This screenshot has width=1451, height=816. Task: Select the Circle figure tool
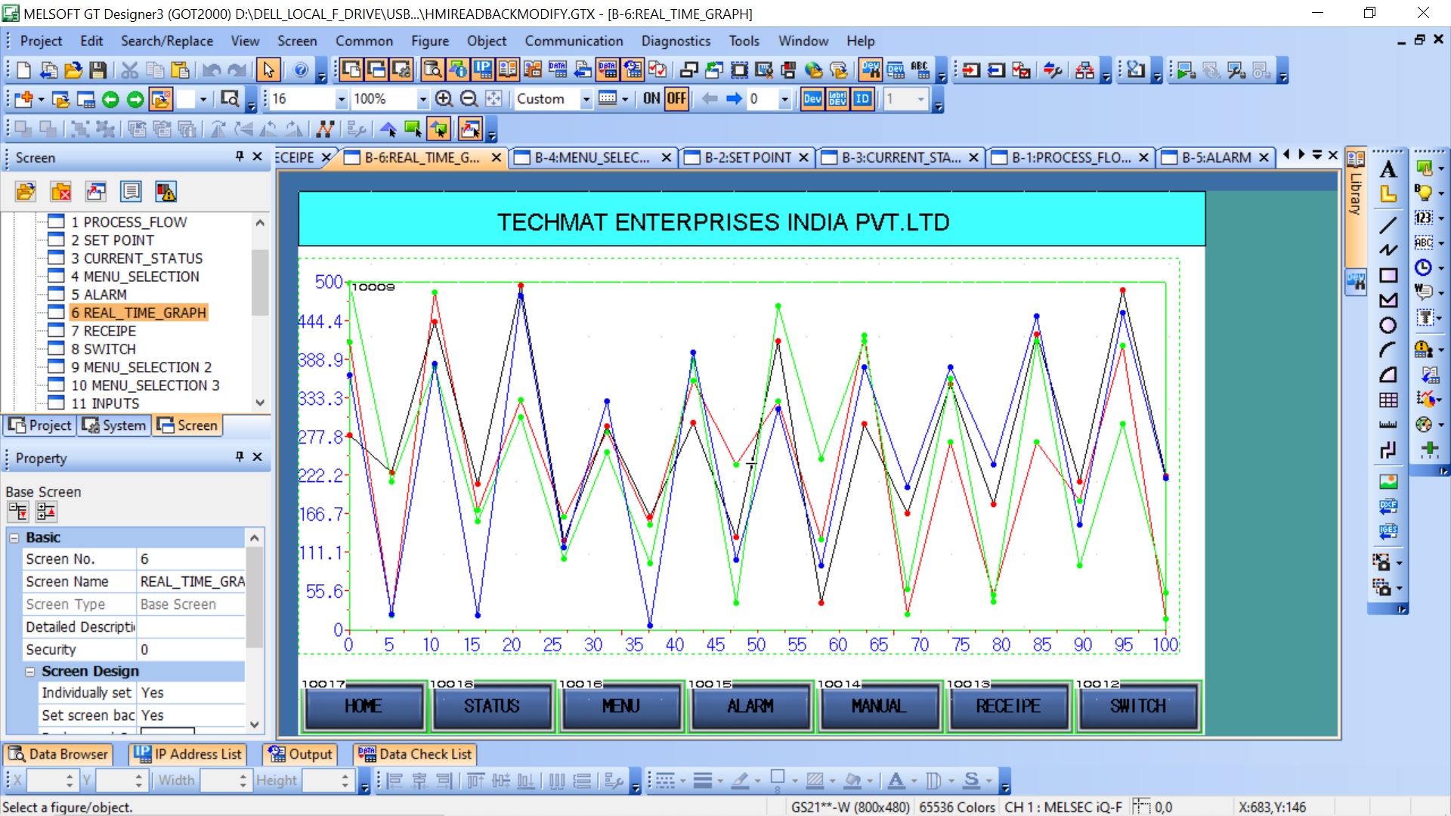coord(1388,326)
